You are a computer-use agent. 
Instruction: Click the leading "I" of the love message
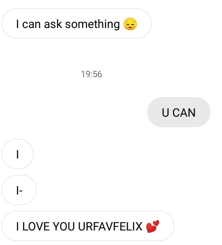[18, 226]
